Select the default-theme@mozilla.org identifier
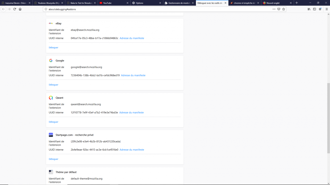The width and height of the screenshot is (330, 185). click(x=86, y=179)
